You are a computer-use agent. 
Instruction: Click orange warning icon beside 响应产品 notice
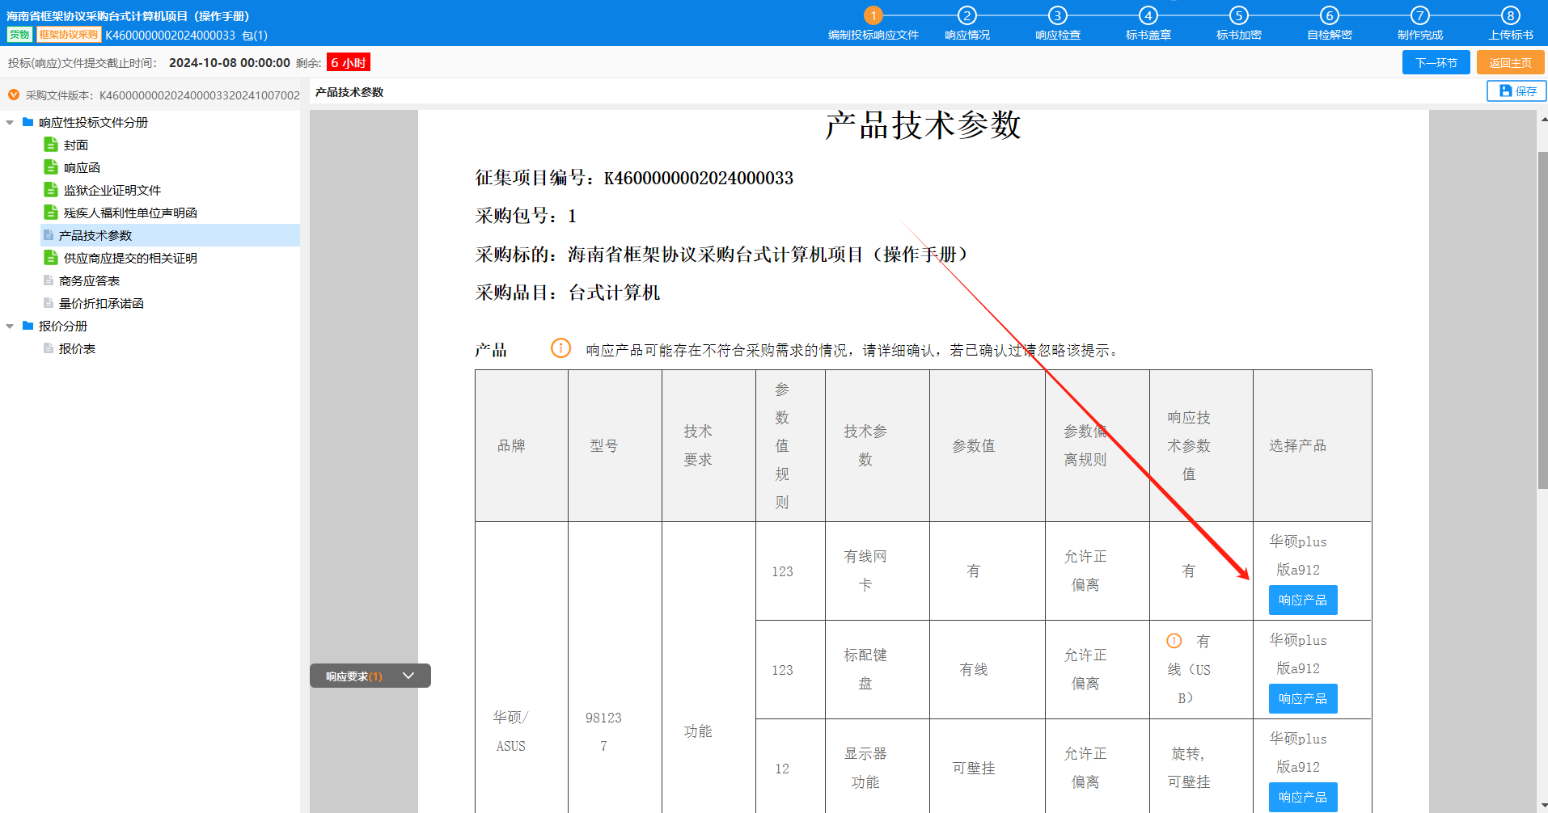pos(561,348)
